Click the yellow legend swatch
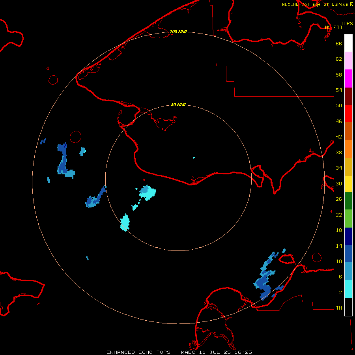Screen dimensions: 355x355 tap(348, 183)
